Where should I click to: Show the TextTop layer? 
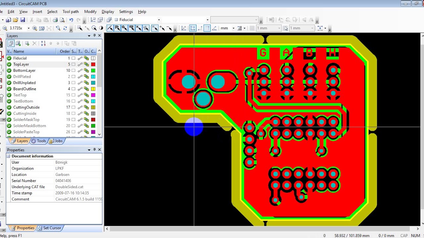tap(9, 95)
